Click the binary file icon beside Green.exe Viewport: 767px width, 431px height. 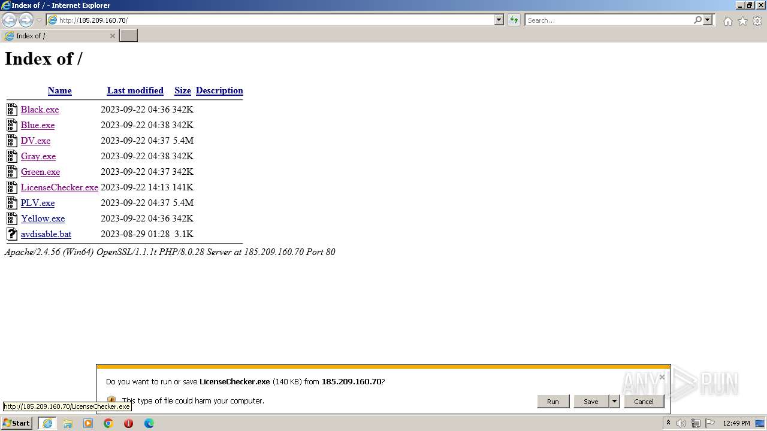[x=12, y=171]
